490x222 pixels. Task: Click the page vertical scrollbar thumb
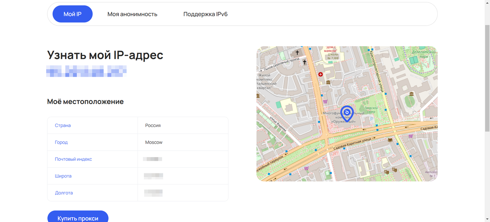tap(487, 78)
